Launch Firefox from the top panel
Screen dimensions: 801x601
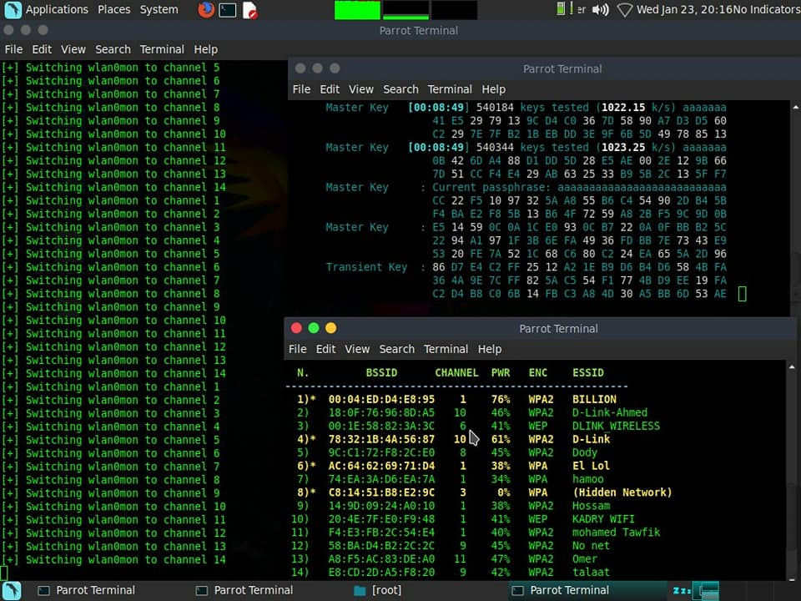click(206, 10)
